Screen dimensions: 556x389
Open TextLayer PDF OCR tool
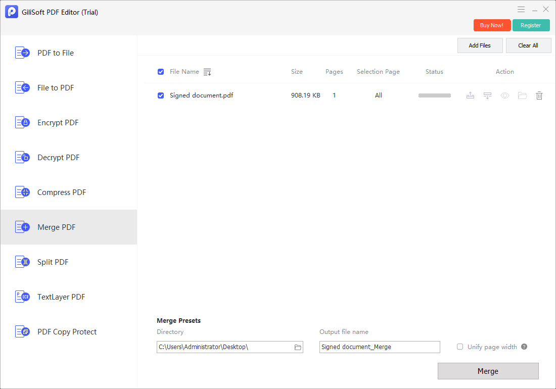click(x=69, y=297)
